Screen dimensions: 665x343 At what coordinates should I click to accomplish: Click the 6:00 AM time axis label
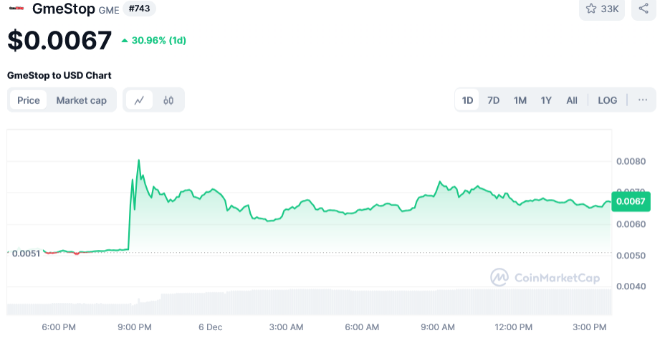coord(362,327)
